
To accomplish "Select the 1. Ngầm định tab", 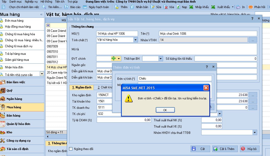I will pos(82,87).
